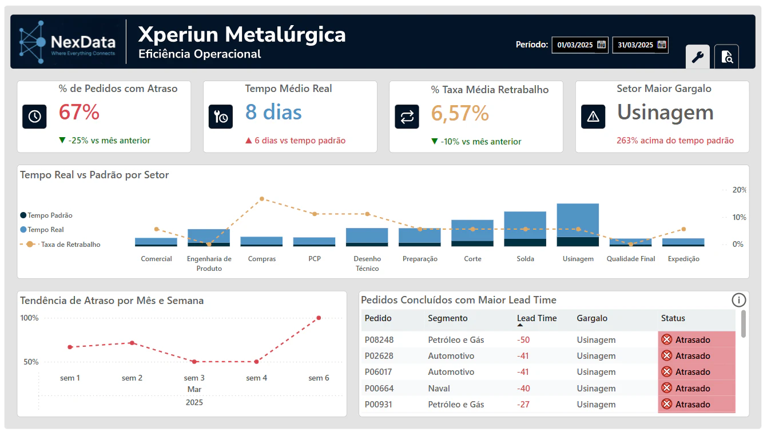Open the end date calendar picker

point(662,45)
